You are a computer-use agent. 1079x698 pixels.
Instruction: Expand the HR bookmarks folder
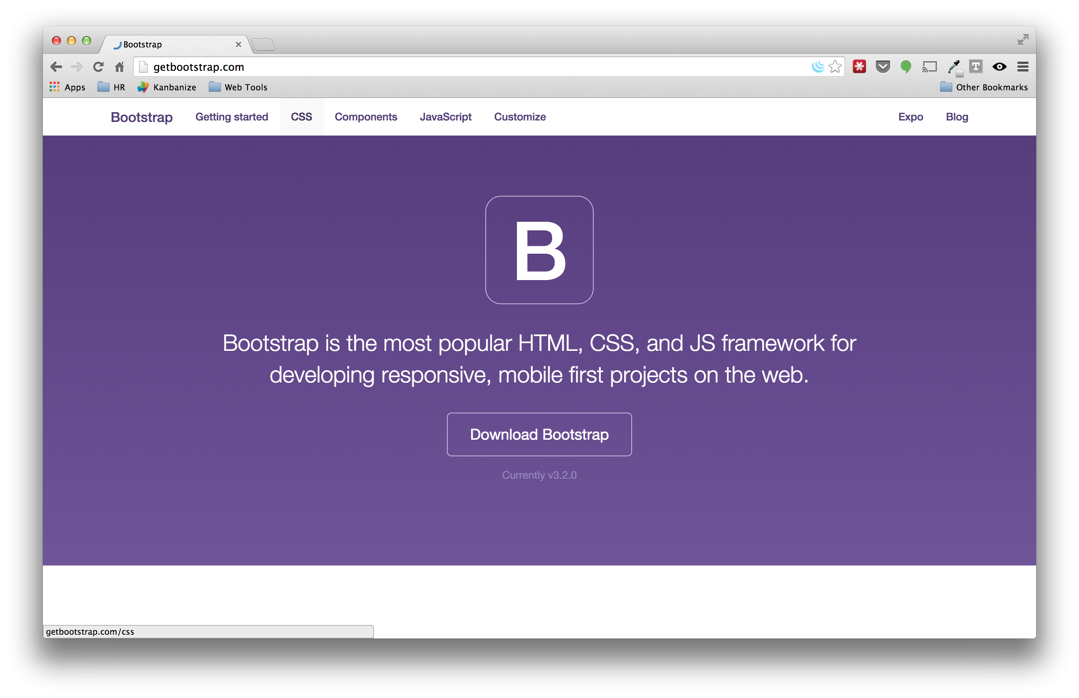[111, 87]
